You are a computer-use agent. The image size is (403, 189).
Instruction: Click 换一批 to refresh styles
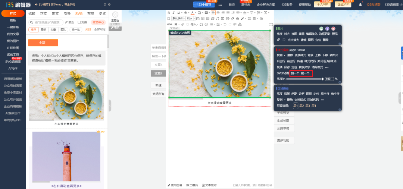[x=76, y=29]
